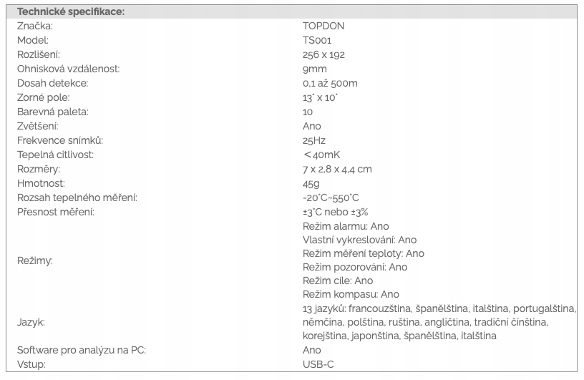
Task: Click the Režim kompasu: Ano line
Action: click(x=351, y=294)
